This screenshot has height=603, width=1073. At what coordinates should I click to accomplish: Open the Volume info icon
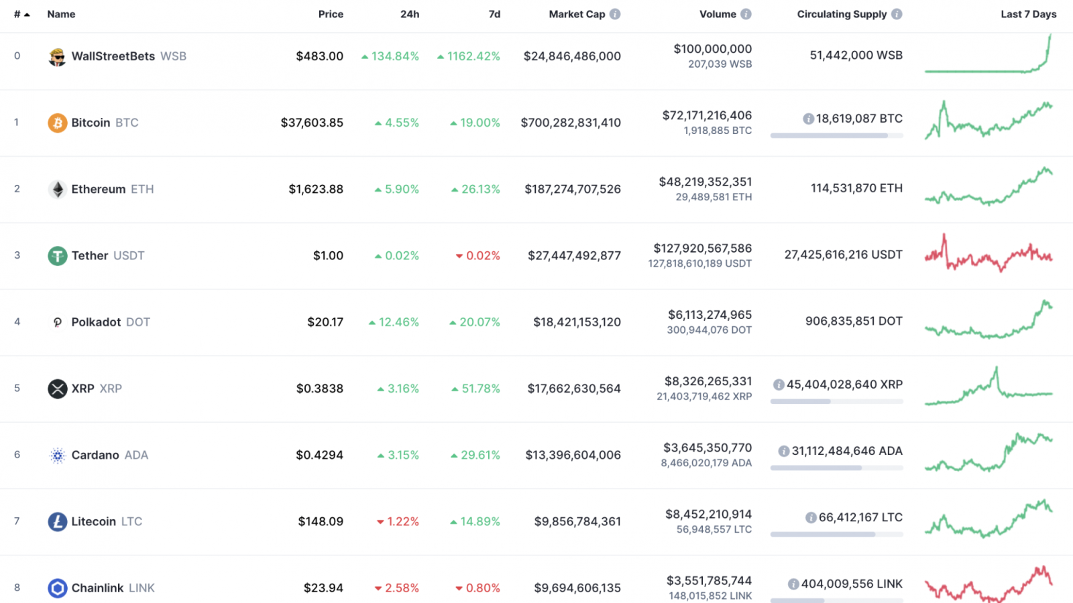[746, 14]
